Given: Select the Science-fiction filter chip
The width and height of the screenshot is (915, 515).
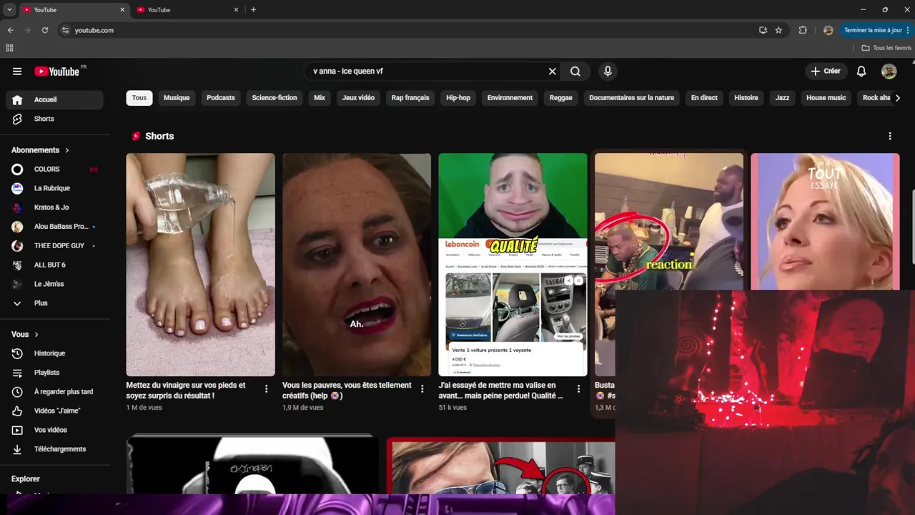Looking at the screenshot, I should click(274, 98).
